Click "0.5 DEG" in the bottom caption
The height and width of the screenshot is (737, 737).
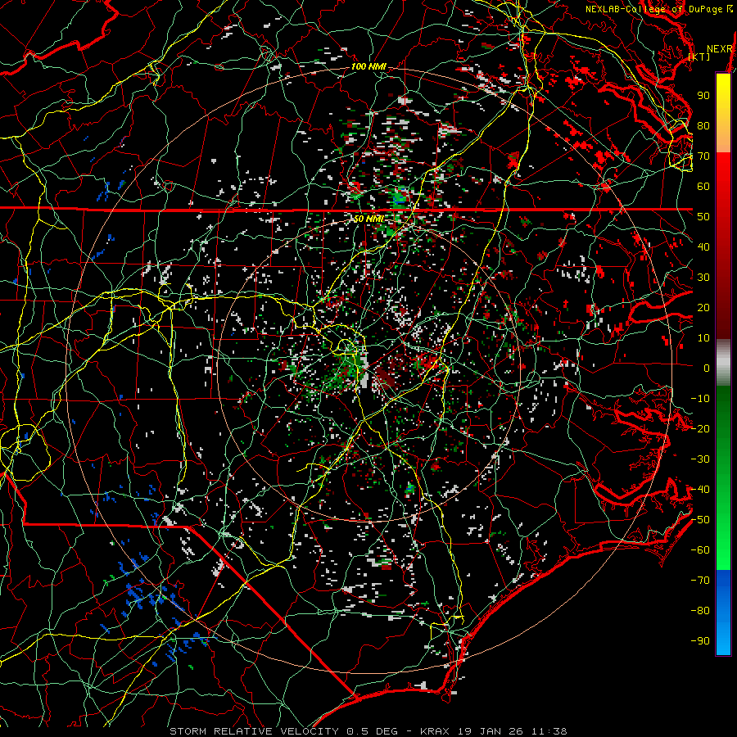coord(372,731)
